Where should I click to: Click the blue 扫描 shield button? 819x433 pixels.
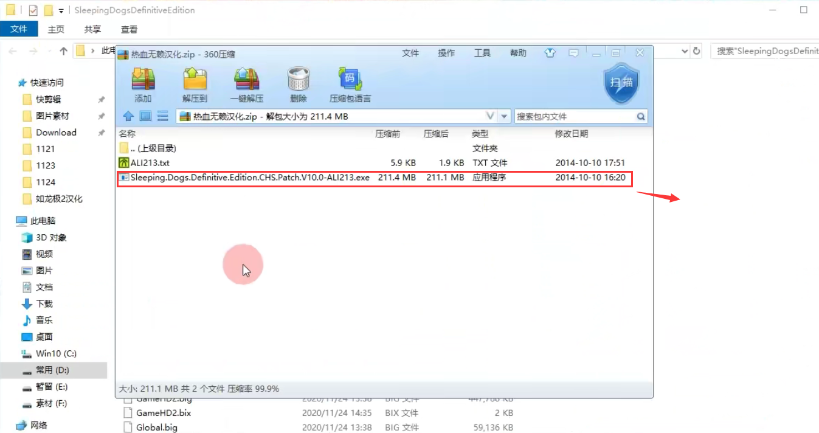point(621,83)
